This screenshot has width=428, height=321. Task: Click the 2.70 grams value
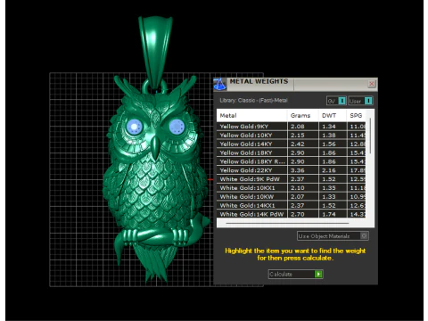(x=298, y=214)
